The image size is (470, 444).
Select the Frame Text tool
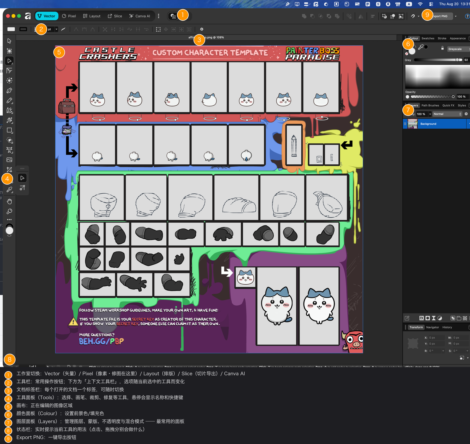click(x=9, y=150)
